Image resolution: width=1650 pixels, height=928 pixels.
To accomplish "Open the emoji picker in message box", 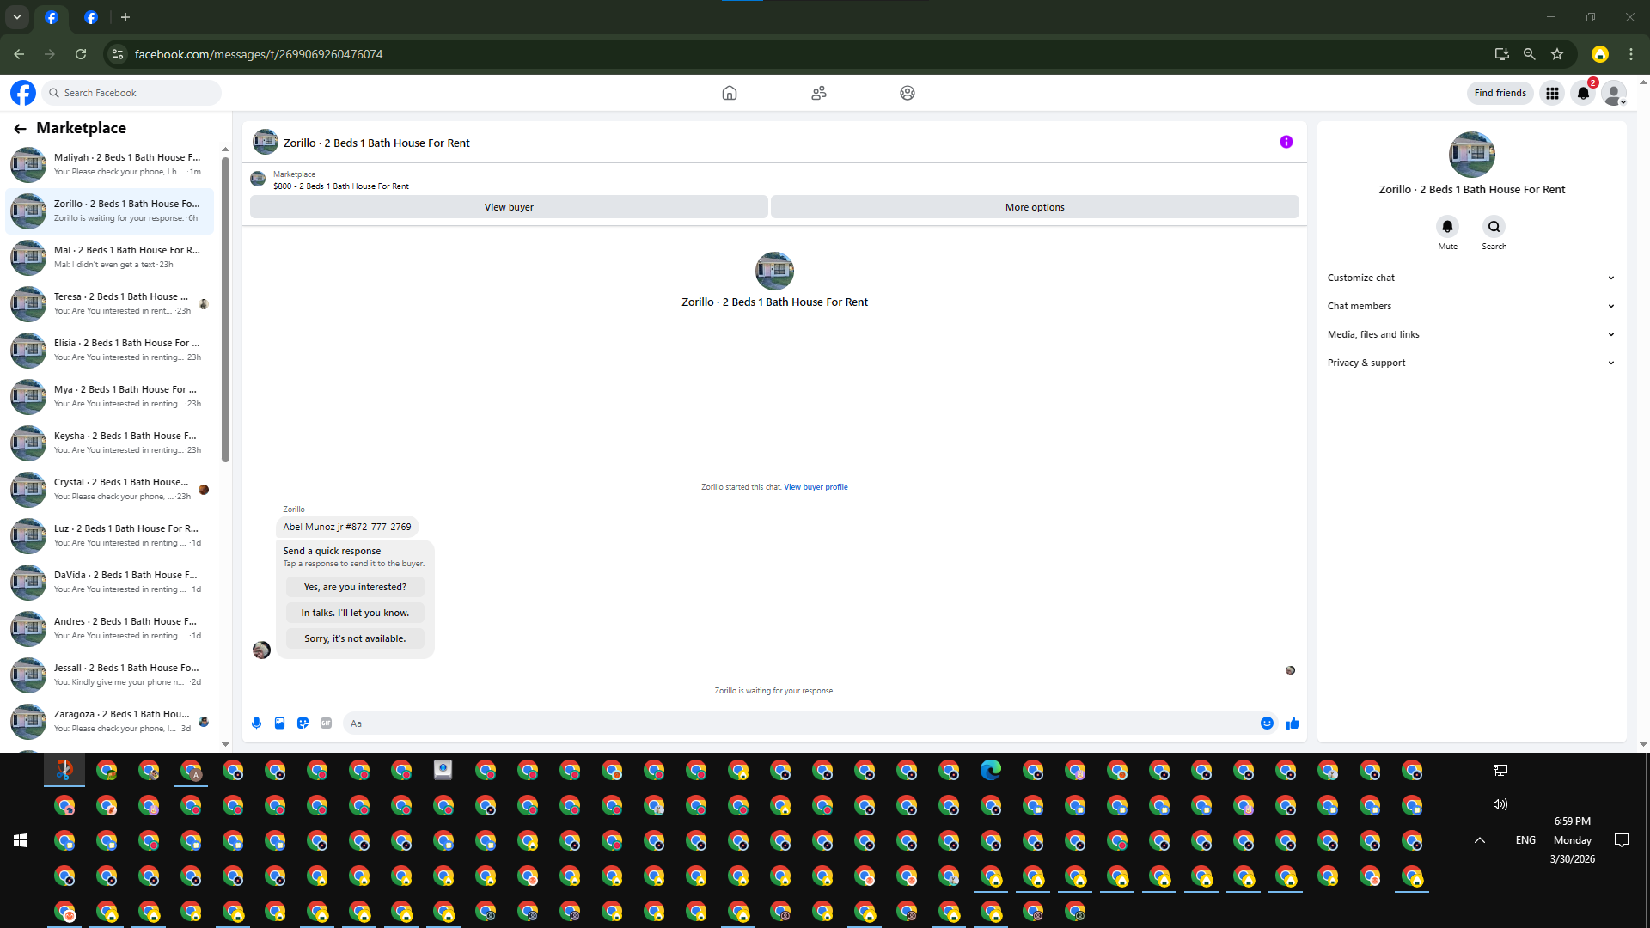I will tap(1267, 723).
